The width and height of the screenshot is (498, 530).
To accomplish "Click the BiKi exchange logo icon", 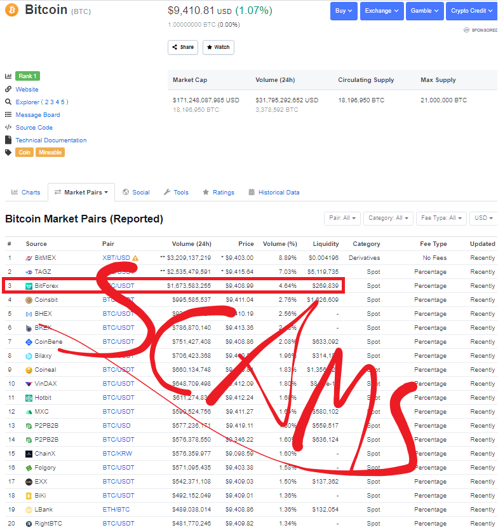I will click(x=29, y=496).
